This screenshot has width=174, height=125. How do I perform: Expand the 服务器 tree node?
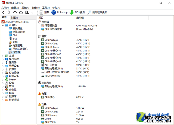(3, 63)
